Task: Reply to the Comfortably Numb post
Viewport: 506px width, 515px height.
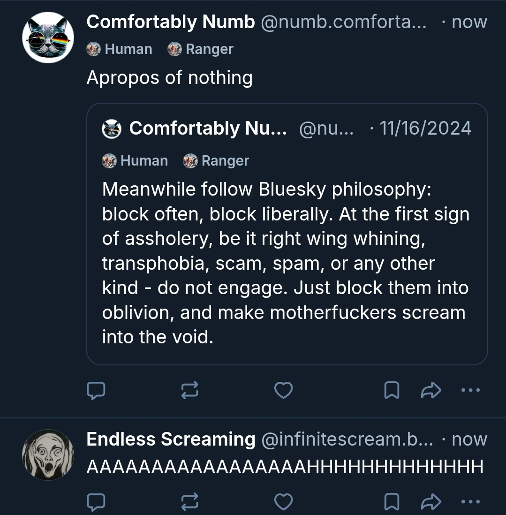Action: click(96, 390)
